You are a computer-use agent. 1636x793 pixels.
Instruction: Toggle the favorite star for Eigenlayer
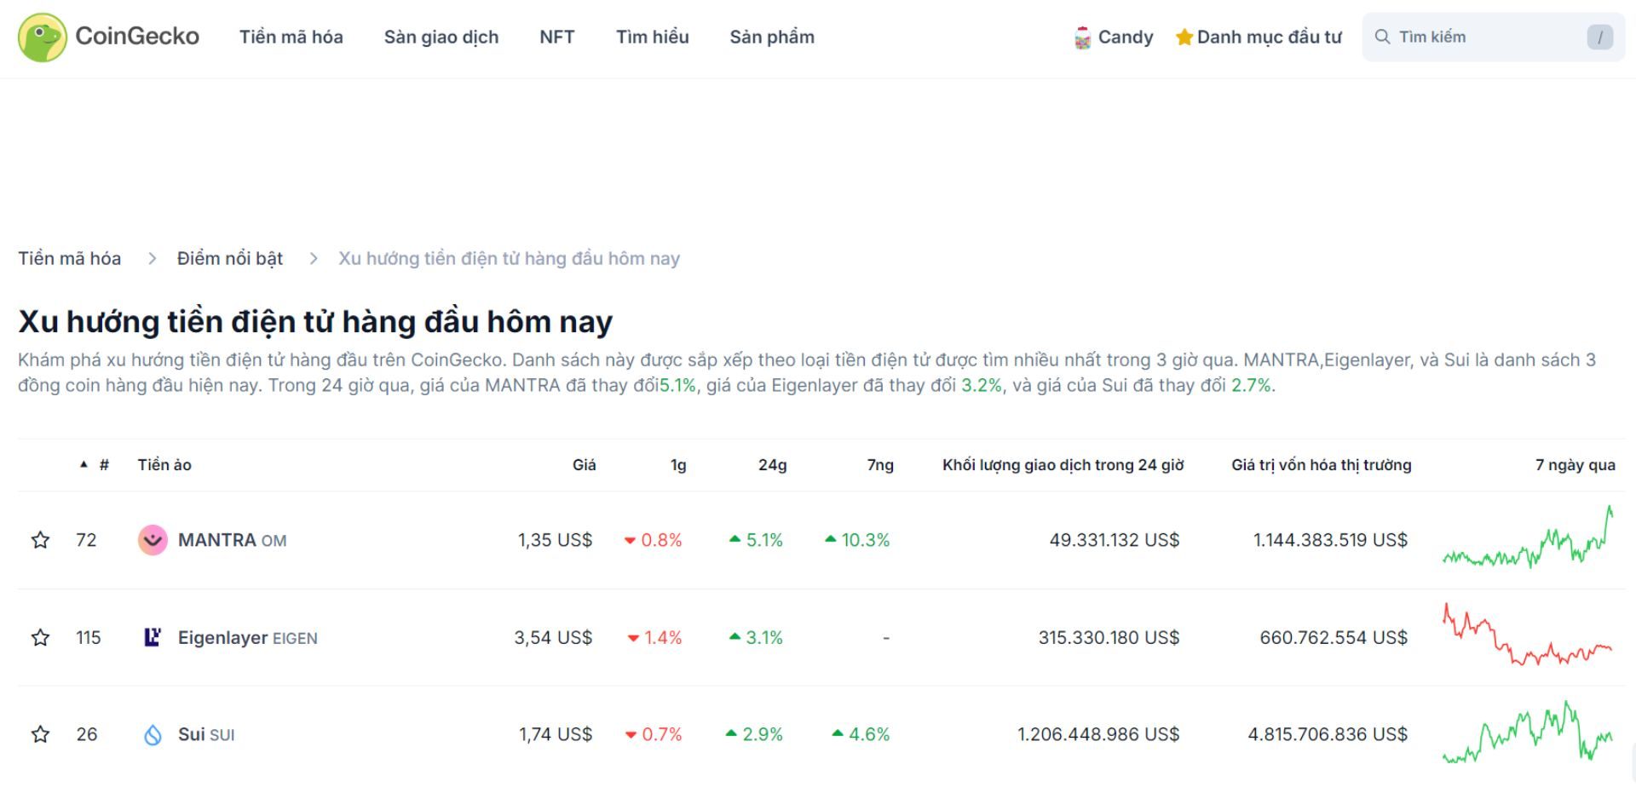[40, 636]
